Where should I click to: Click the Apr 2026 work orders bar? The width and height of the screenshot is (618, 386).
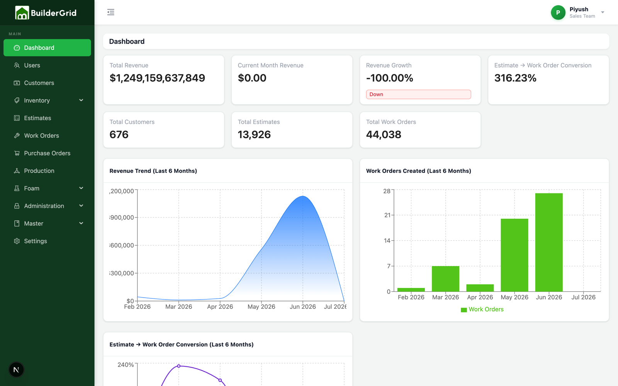[480, 288]
